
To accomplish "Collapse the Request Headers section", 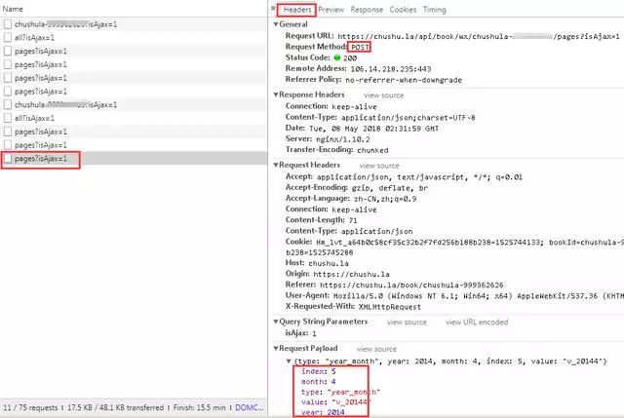I will [x=276, y=166].
